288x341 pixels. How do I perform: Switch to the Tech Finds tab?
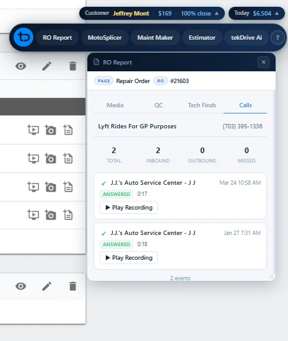click(202, 105)
